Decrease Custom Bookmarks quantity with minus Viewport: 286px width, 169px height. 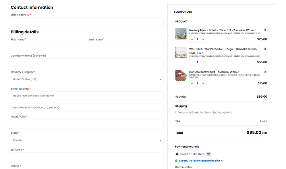click(x=192, y=83)
